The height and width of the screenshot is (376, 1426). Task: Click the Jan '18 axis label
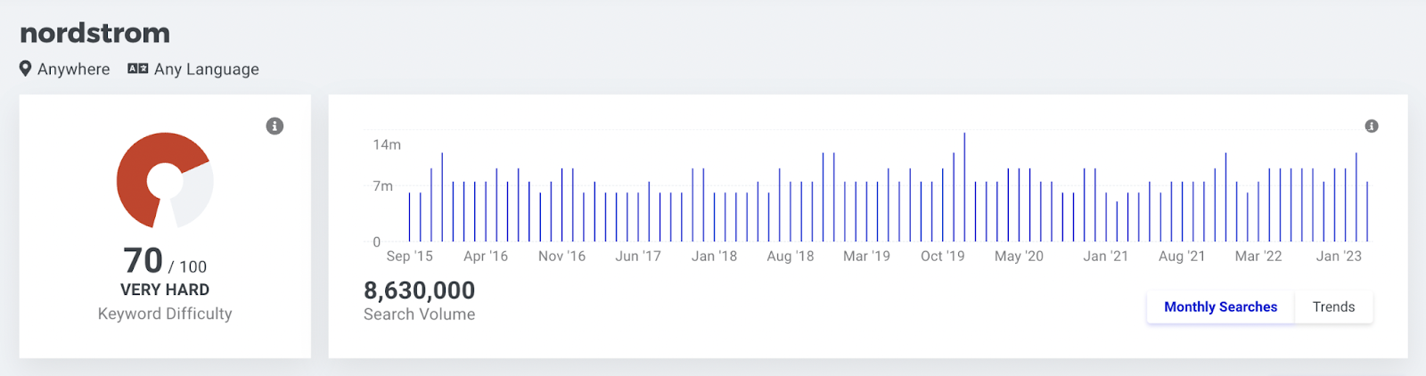click(714, 256)
